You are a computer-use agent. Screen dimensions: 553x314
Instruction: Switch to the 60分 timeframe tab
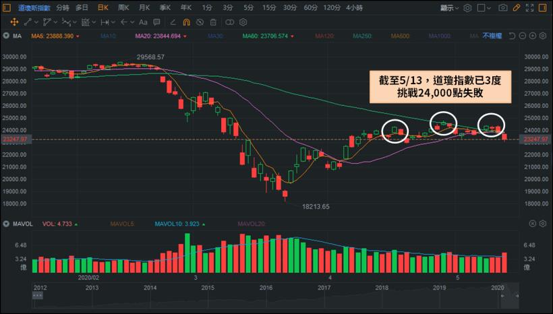point(310,8)
